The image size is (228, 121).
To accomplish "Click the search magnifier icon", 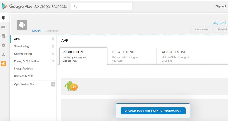I will coord(76,6).
